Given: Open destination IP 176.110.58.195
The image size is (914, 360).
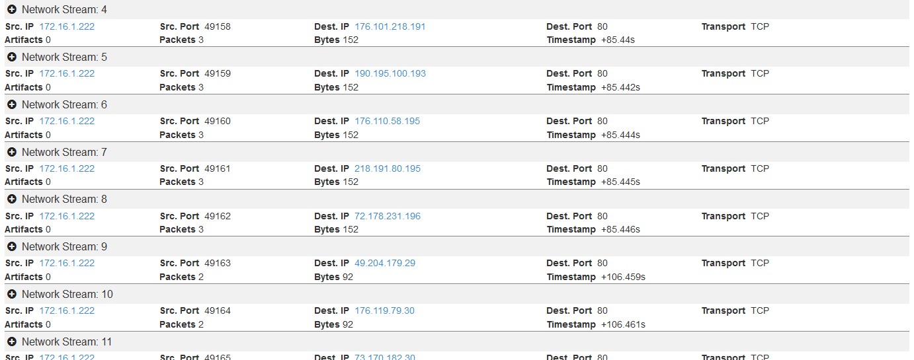Looking at the screenshot, I should [388, 122].
